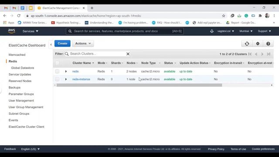279x157 pixels.
Task: Open the Report - Google Docs bookmark
Action: [241, 23]
